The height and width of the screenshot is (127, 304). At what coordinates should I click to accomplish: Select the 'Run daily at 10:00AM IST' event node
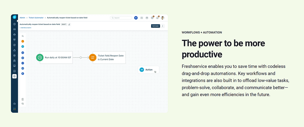tap(56, 57)
